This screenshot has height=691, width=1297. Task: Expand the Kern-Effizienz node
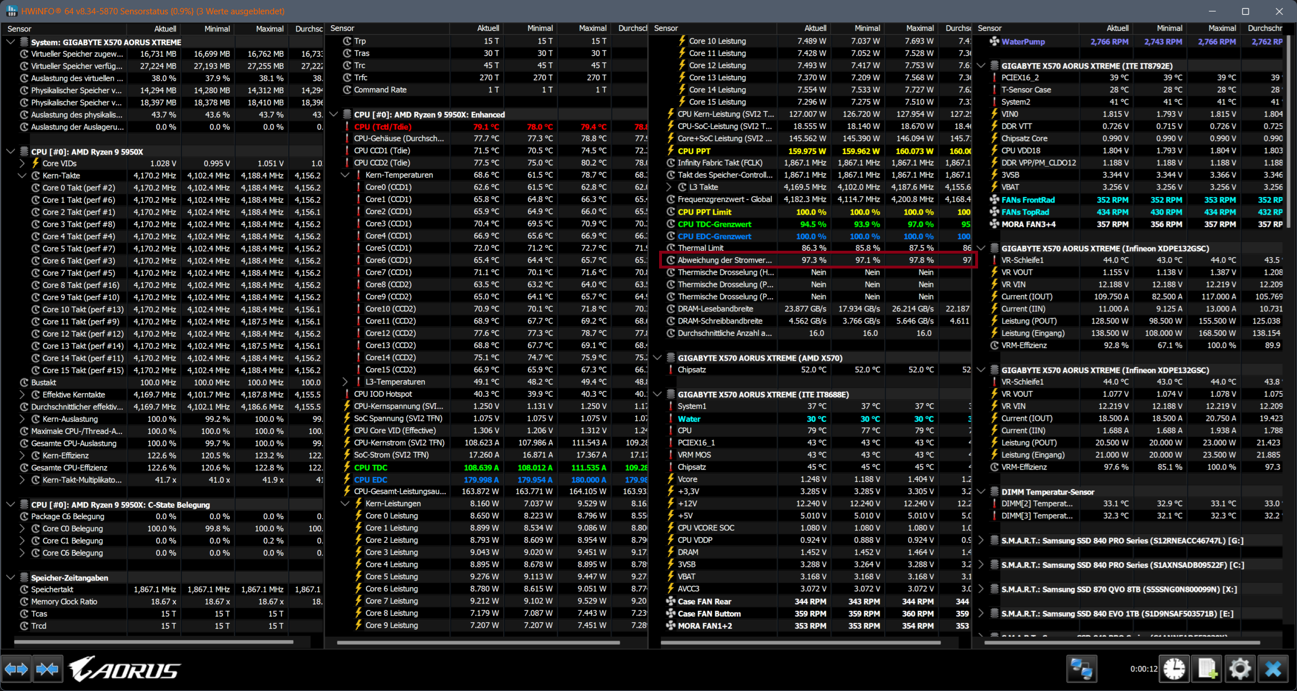click(x=22, y=456)
